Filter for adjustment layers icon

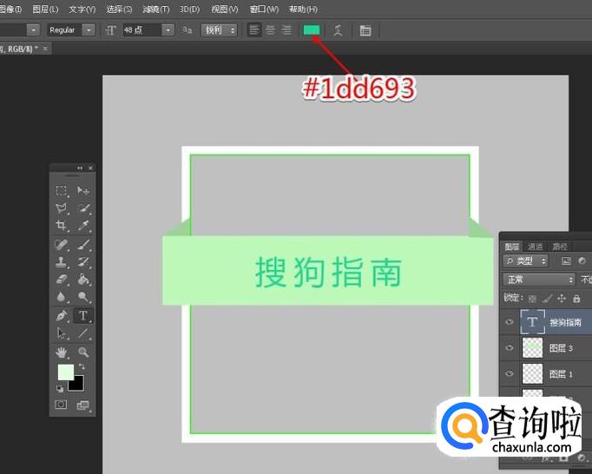(x=582, y=260)
